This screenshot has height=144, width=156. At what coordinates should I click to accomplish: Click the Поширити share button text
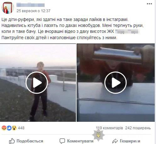(x=130, y=141)
